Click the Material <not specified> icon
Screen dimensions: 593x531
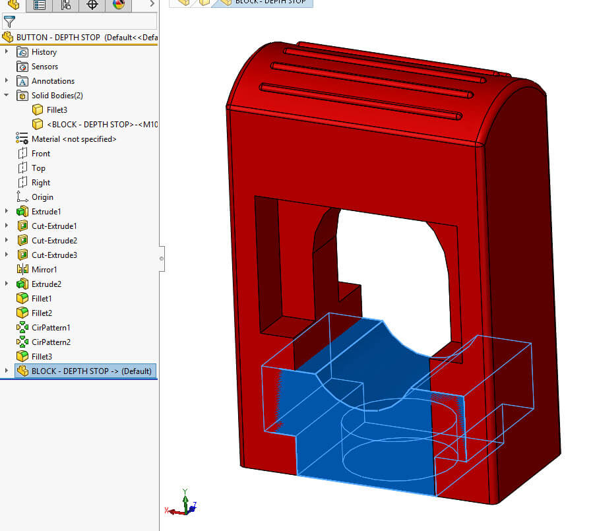[20, 139]
